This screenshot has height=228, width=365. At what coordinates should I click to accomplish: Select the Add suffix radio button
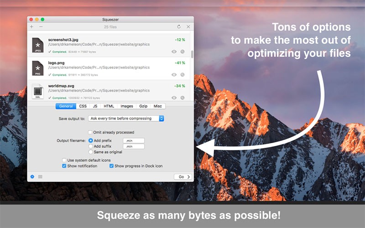(x=91, y=146)
